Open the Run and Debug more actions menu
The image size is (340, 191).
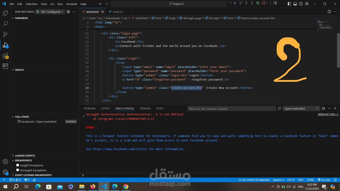[x=74, y=12]
